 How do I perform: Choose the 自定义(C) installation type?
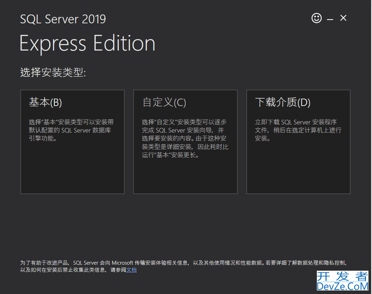[x=185, y=142]
